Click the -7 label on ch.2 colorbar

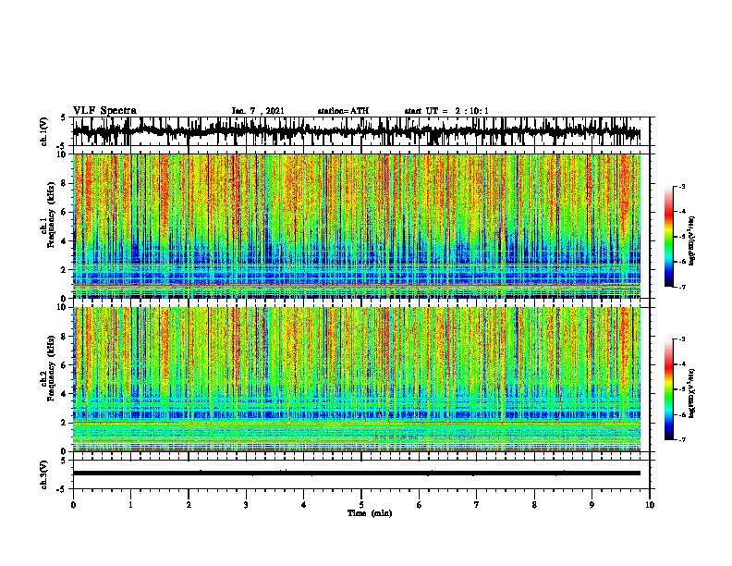click(x=681, y=439)
